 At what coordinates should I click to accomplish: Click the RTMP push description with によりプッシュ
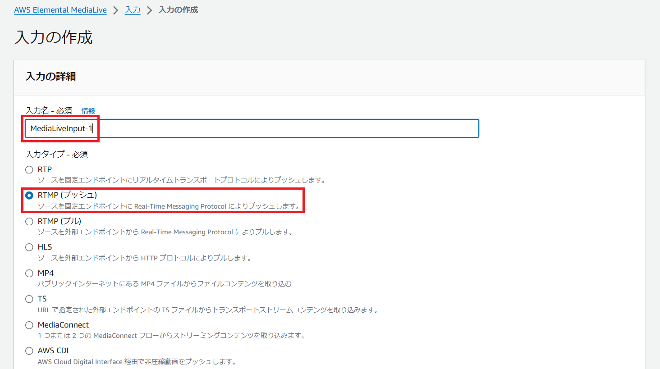[x=170, y=206]
